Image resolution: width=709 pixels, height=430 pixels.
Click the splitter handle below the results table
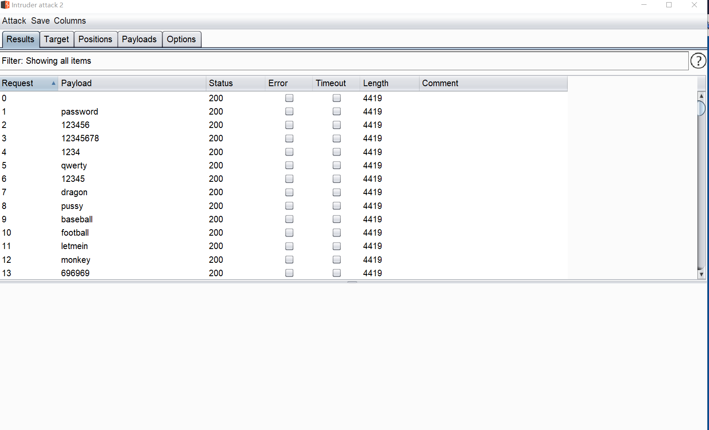point(352,282)
